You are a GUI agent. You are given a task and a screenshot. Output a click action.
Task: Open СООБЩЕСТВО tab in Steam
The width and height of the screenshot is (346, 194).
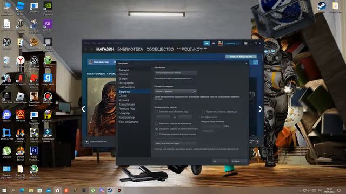click(x=160, y=49)
